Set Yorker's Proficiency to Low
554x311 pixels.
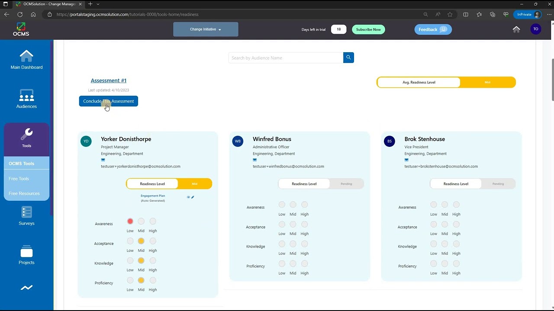(130, 280)
